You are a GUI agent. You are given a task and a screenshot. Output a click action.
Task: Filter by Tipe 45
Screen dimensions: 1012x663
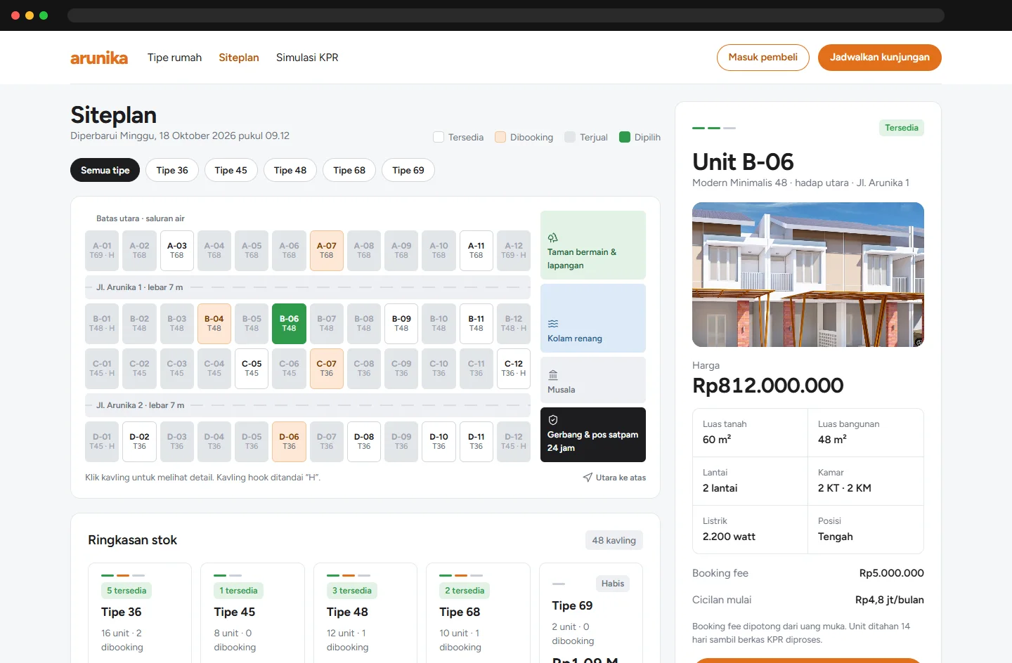pos(231,170)
